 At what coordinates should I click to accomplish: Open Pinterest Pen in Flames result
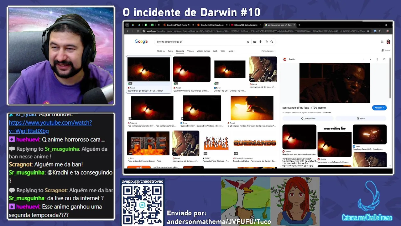(152, 108)
